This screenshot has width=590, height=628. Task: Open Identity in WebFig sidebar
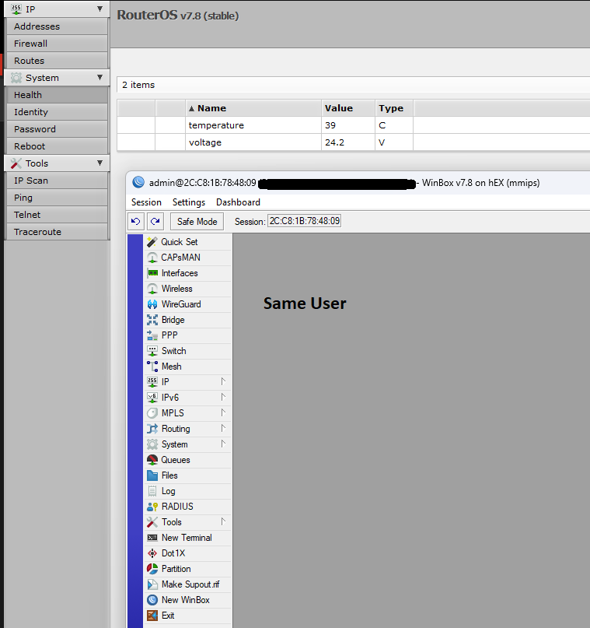click(58, 112)
